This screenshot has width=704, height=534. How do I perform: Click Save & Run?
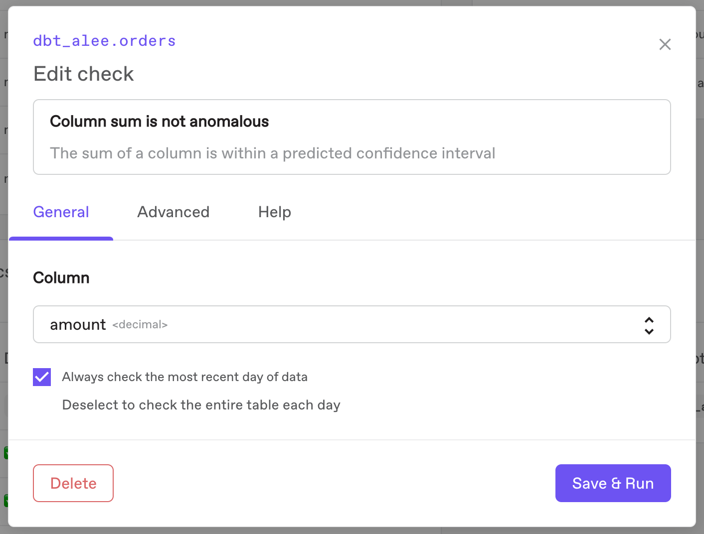click(613, 483)
